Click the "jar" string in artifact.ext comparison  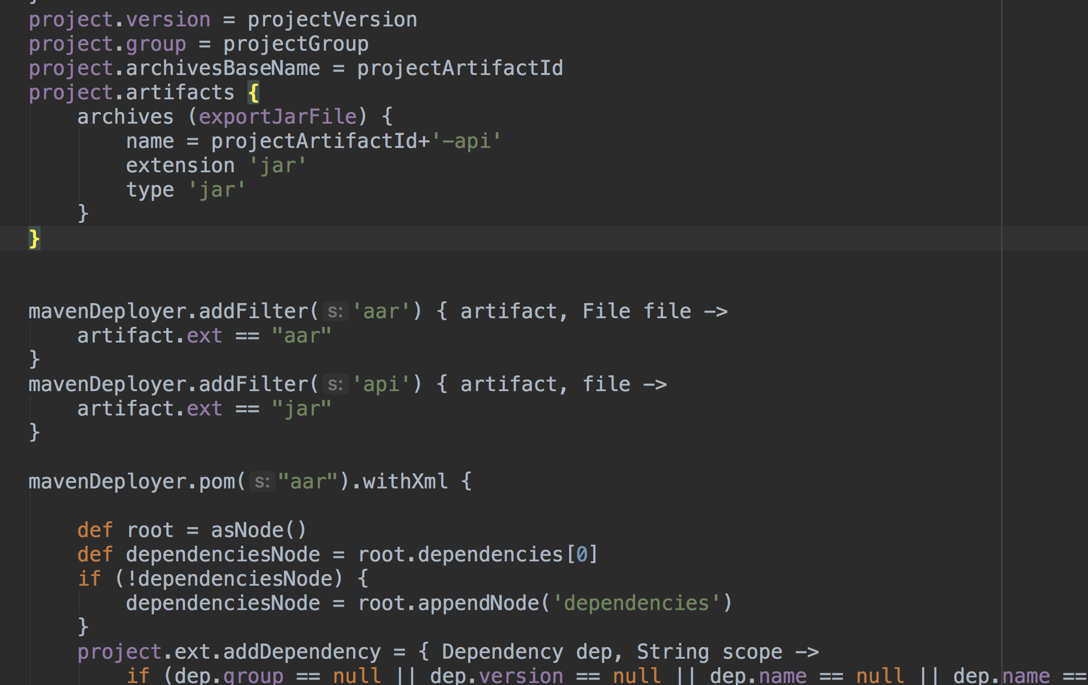(301, 409)
